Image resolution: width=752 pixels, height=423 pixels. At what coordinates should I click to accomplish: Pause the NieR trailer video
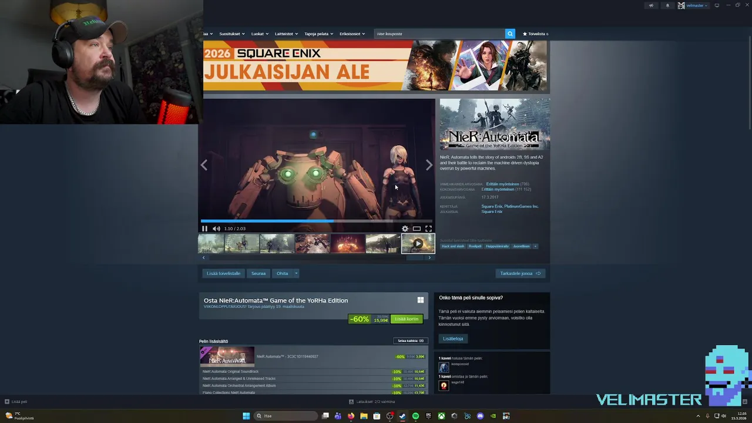click(204, 229)
